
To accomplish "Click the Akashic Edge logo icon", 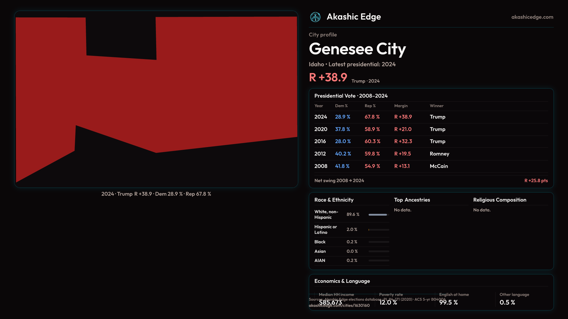I will pyautogui.click(x=315, y=17).
